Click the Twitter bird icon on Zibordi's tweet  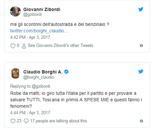click(x=141, y=10)
